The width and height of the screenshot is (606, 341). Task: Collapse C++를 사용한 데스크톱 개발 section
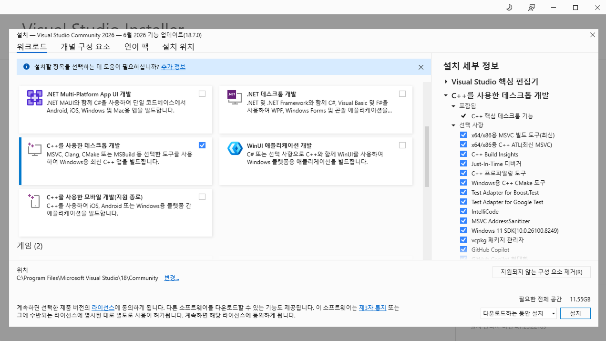point(446,95)
